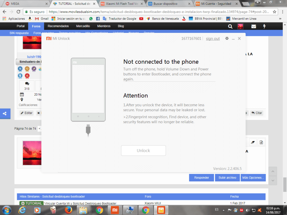Image resolution: width=287 pixels, height=215 pixels.
Task: Open the Mercadillo menu item
Action: tap(83, 26)
